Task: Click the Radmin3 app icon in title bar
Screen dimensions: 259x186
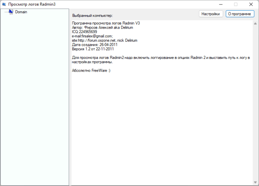Action: coord(4,4)
